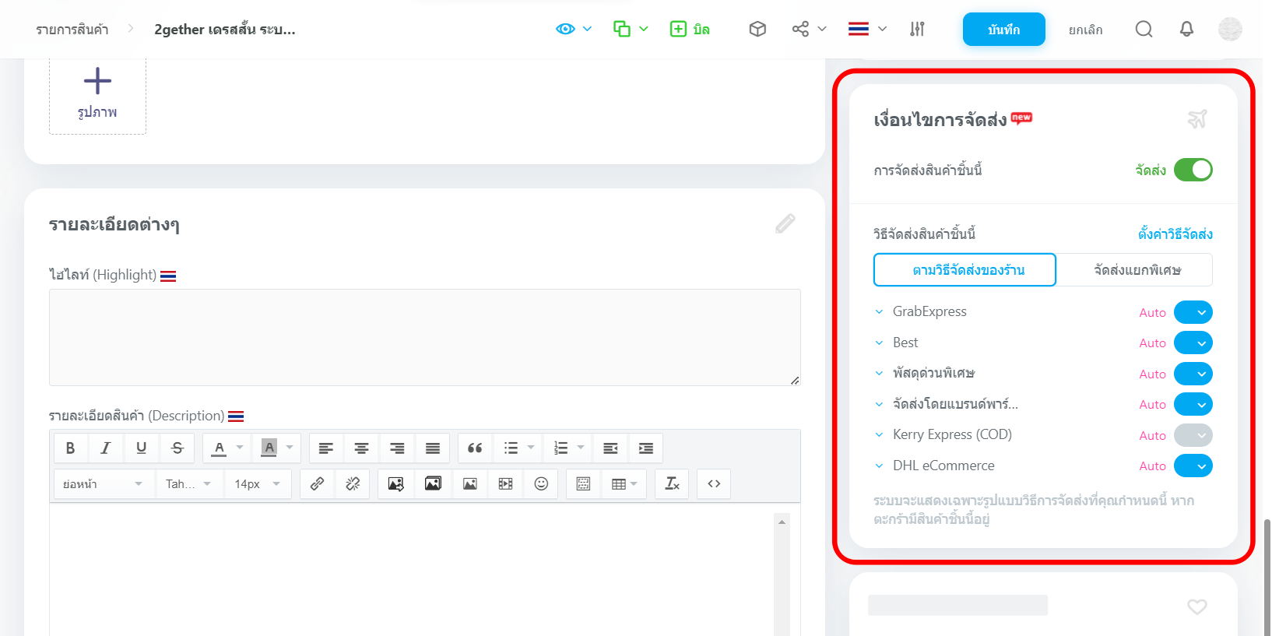Image resolution: width=1272 pixels, height=636 pixels.
Task: Open the language flag dropdown
Action: 867,30
